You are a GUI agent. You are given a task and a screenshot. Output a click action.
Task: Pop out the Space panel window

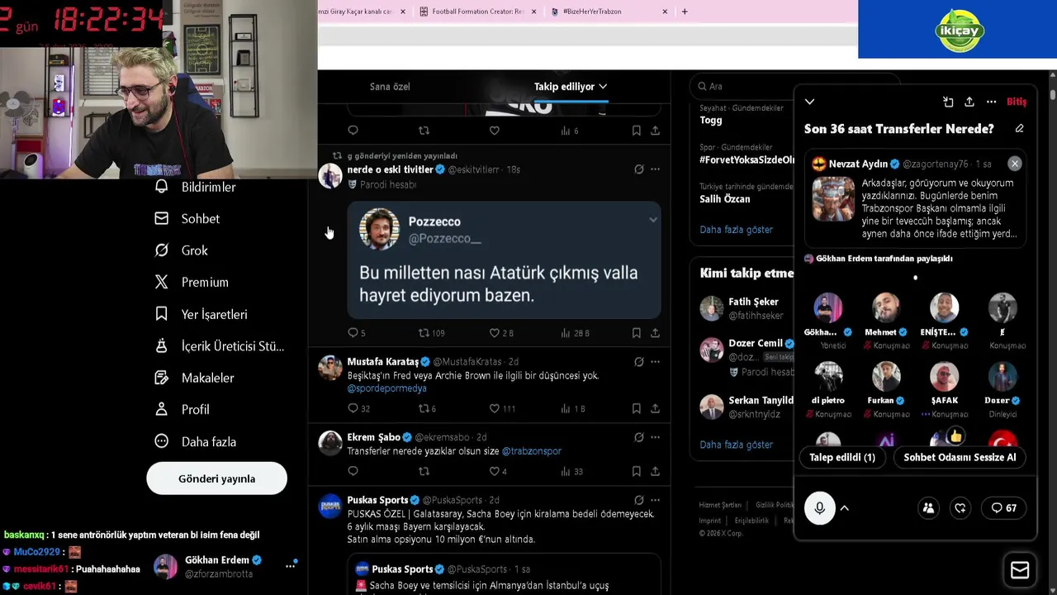coord(948,102)
